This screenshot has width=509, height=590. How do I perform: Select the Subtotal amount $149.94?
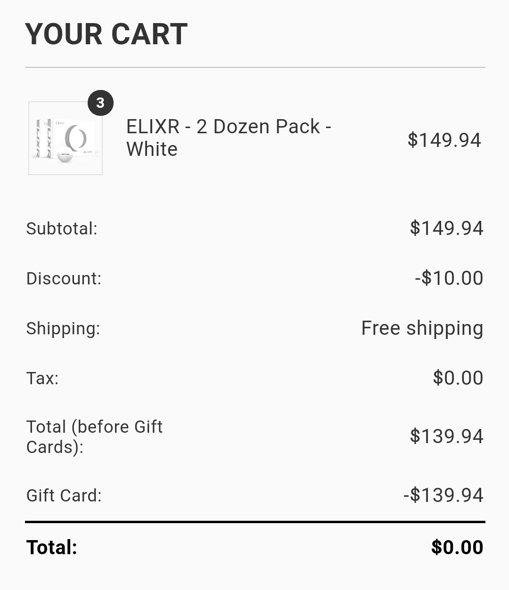pos(446,228)
